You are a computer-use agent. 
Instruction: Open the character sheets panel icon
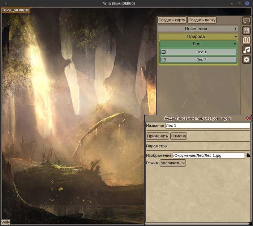pyautogui.click(x=246, y=30)
